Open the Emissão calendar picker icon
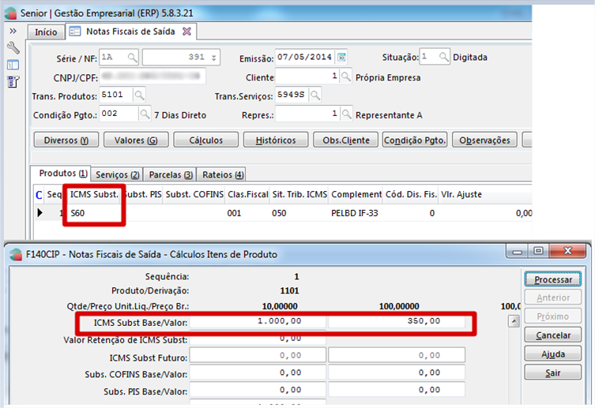This screenshot has width=595, height=408. point(341,57)
